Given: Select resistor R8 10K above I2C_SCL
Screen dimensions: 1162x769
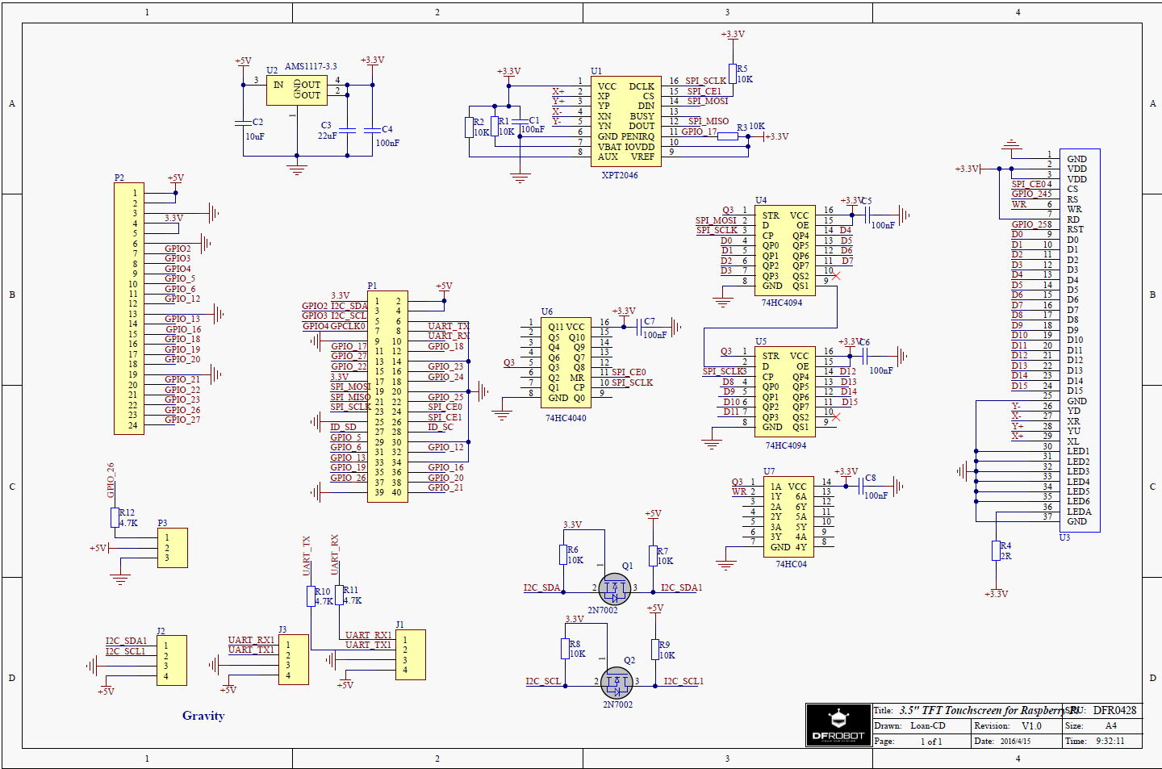Looking at the screenshot, I should click(565, 649).
